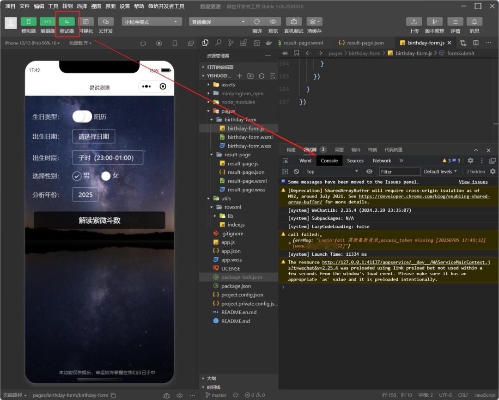Open the 编辑器 editor toolbar button
The image size is (499, 400).
(47, 22)
